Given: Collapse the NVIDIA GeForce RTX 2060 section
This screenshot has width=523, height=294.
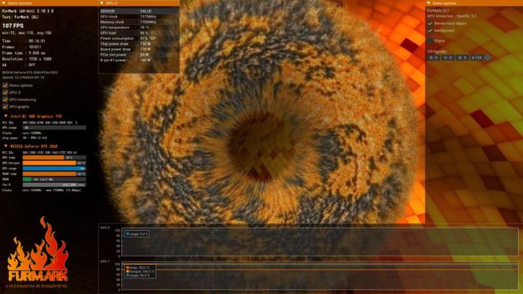Looking at the screenshot, I should 5,146.
